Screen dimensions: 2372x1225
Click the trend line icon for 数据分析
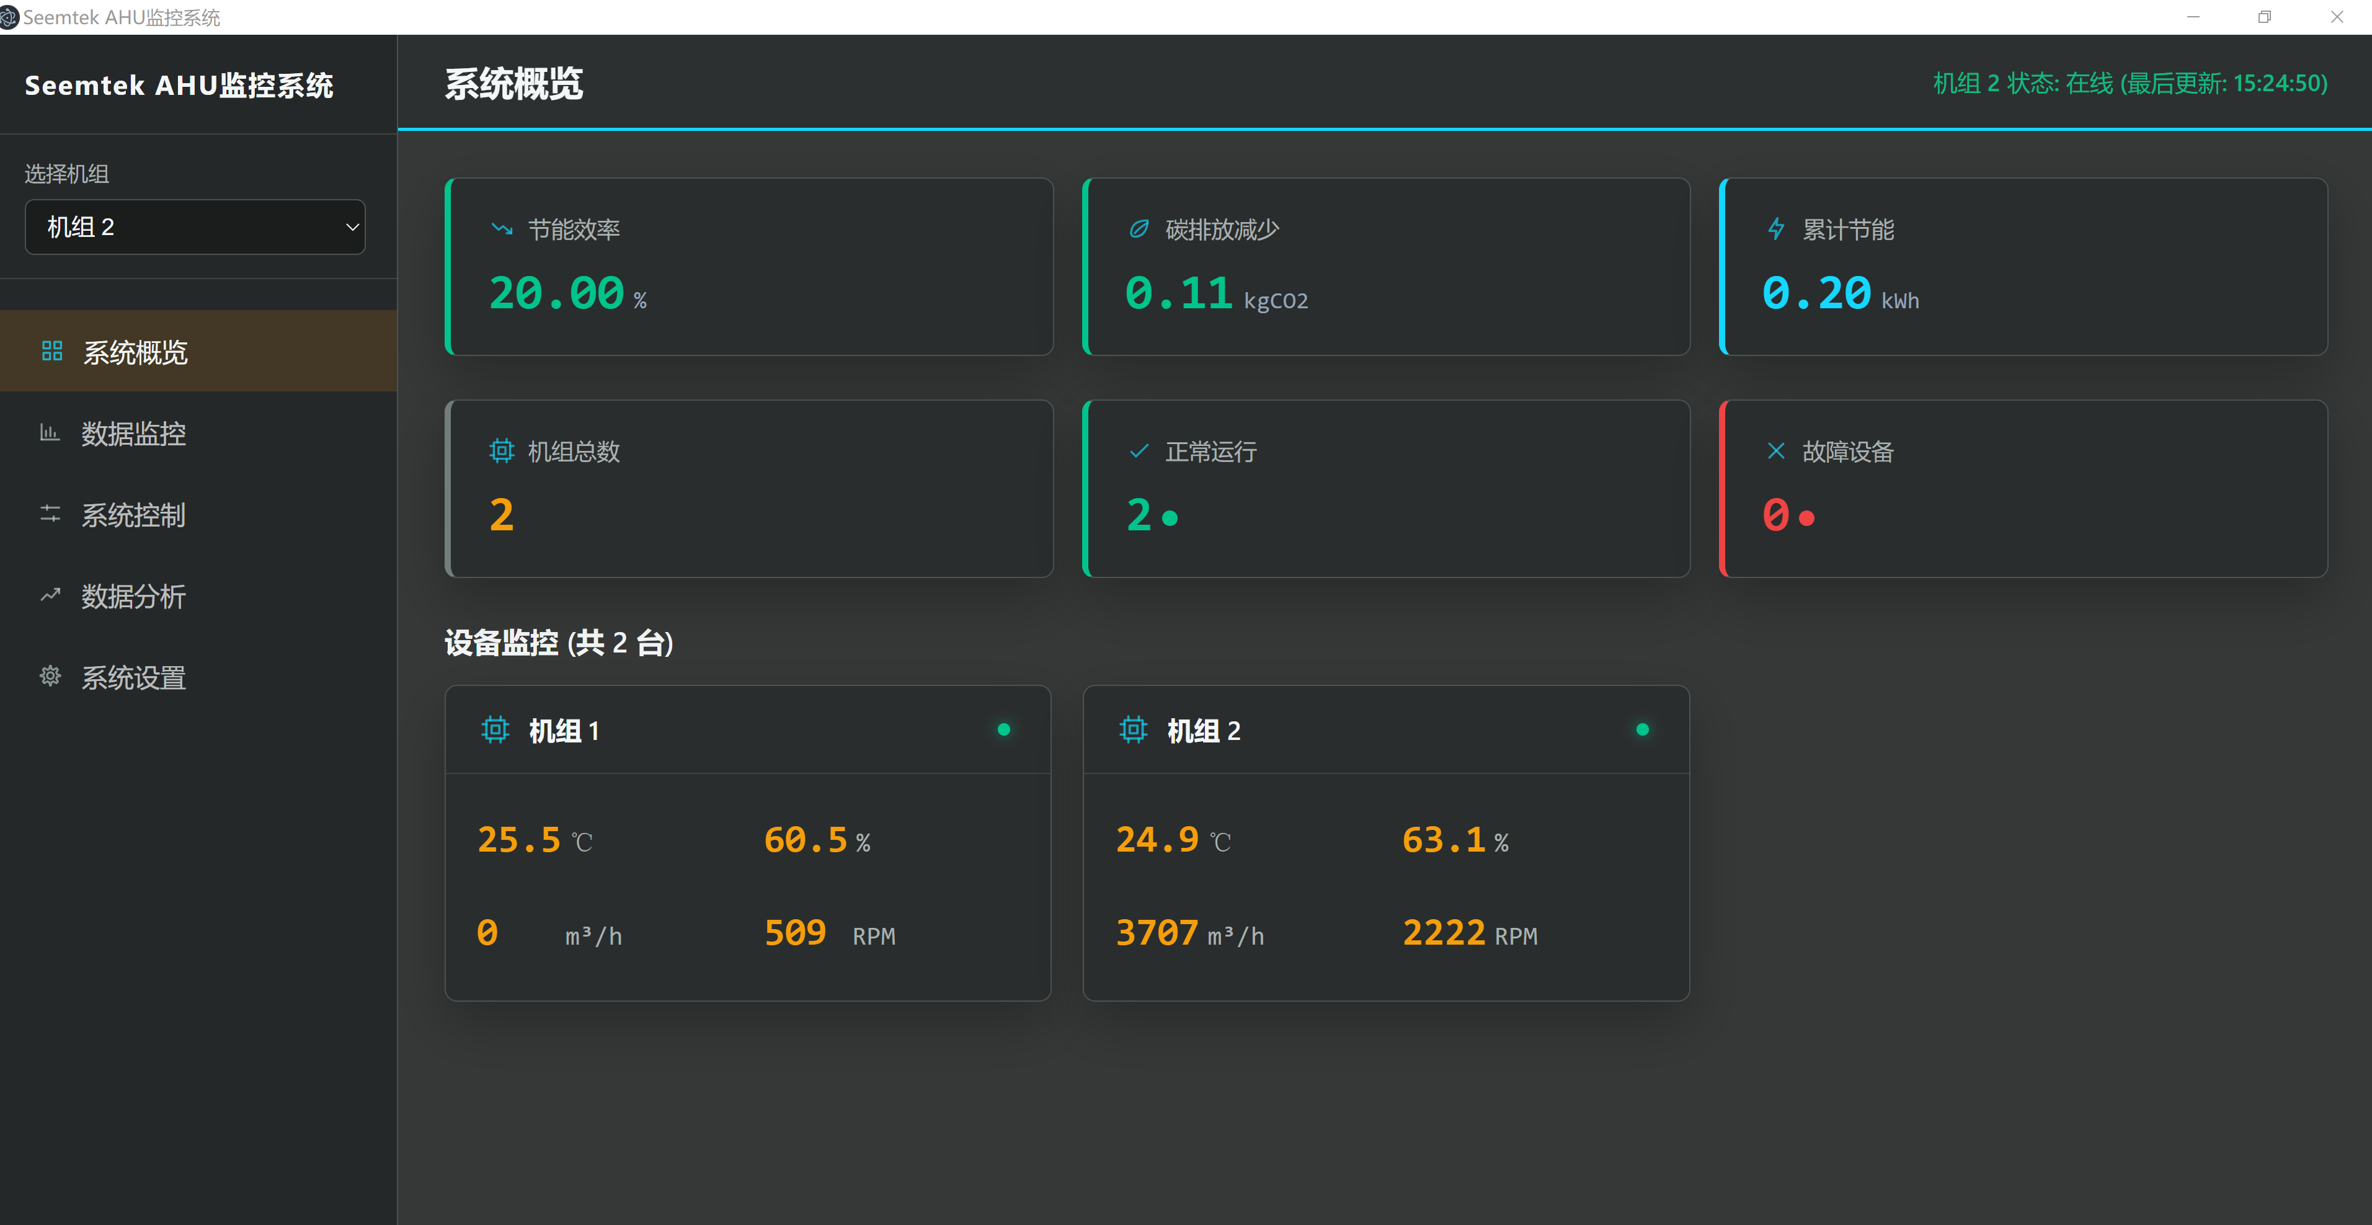50,595
